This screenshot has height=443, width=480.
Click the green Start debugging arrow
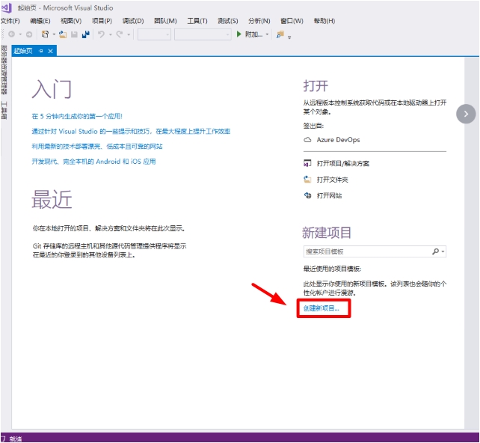pos(239,34)
